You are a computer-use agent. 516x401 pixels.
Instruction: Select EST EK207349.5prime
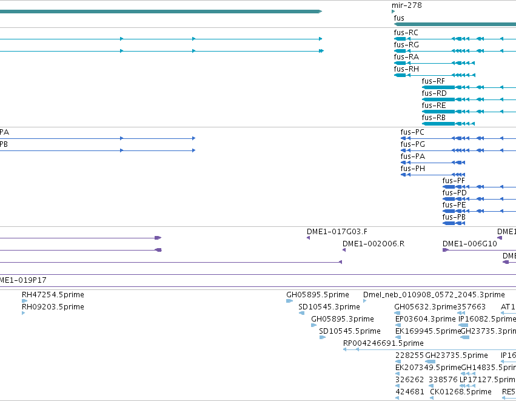[428, 368]
